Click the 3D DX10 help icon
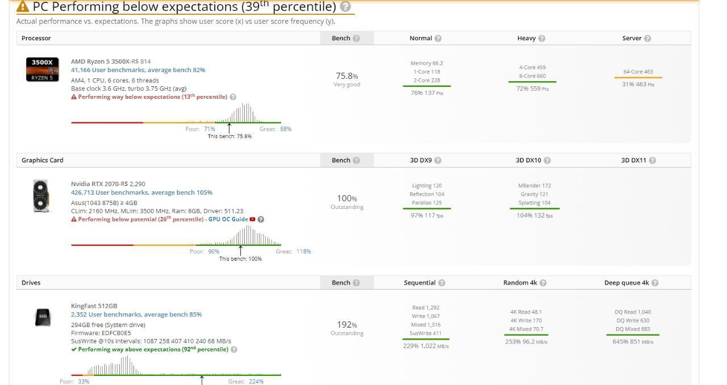Screen dimensions: 727x385 click(547, 161)
